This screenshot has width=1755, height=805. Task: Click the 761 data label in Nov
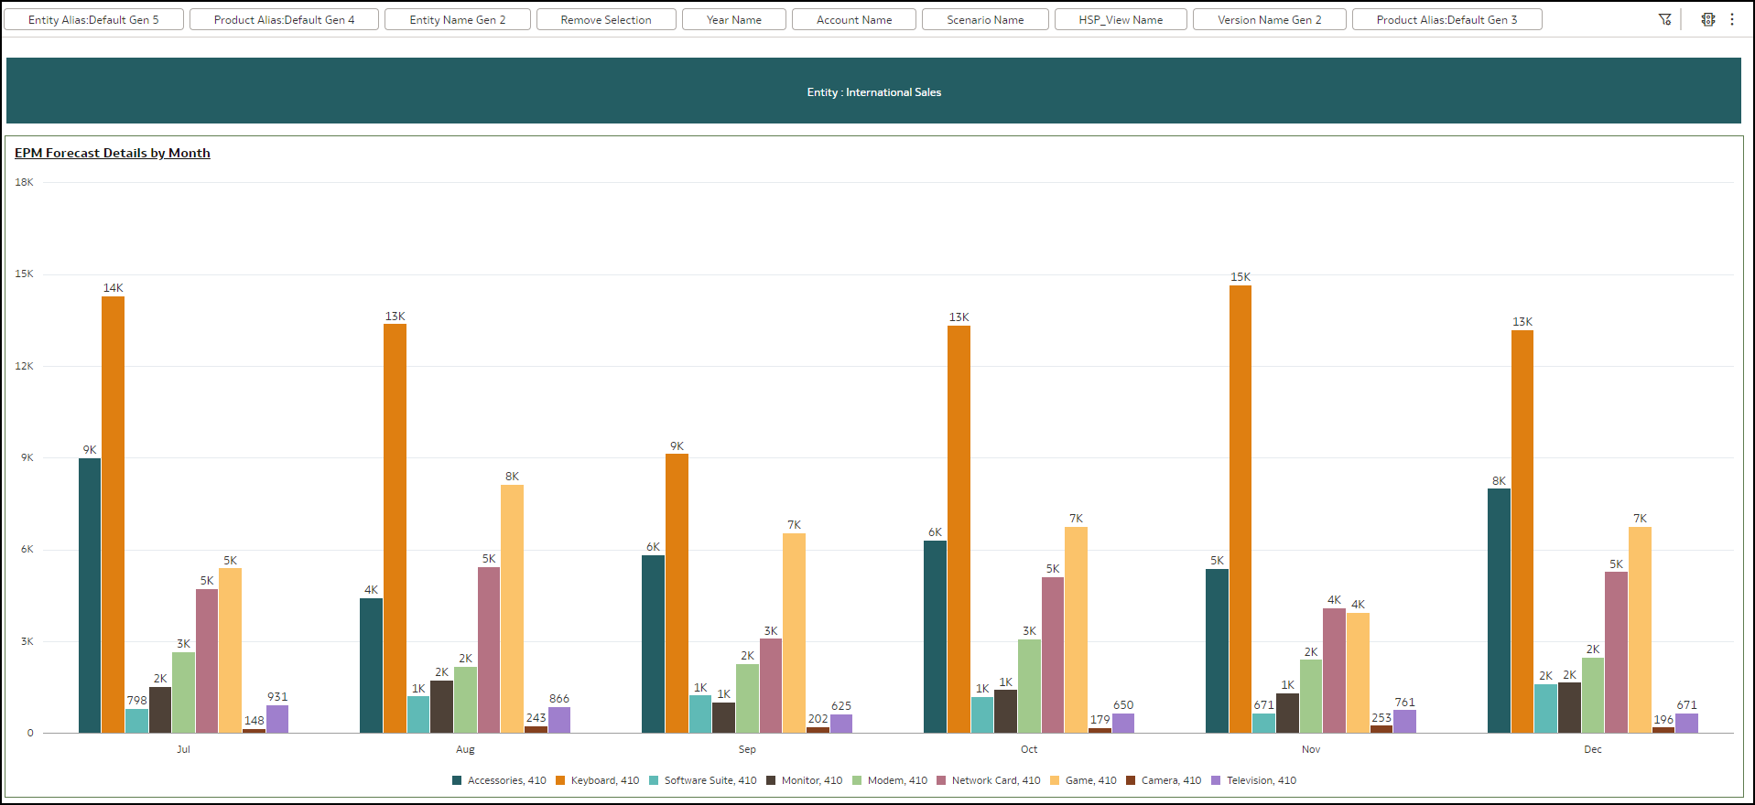(x=1404, y=703)
